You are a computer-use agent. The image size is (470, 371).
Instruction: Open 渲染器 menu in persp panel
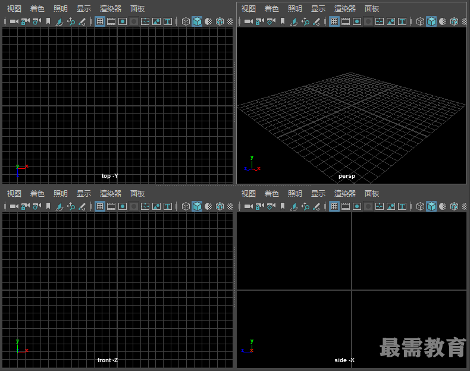[x=345, y=9]
